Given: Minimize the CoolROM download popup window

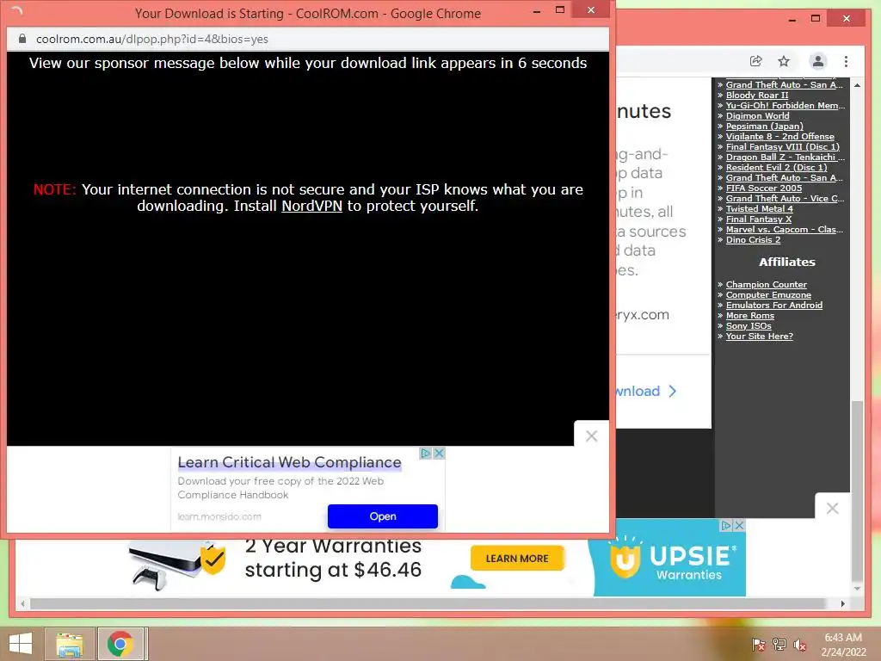Looking at the screenshot, I should coord(537,10).
